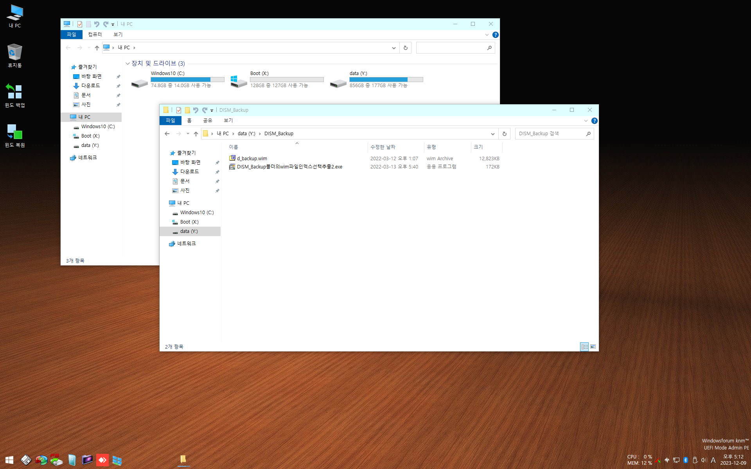
Task: Refresh the 내 PC window
Action: (406, 48)
